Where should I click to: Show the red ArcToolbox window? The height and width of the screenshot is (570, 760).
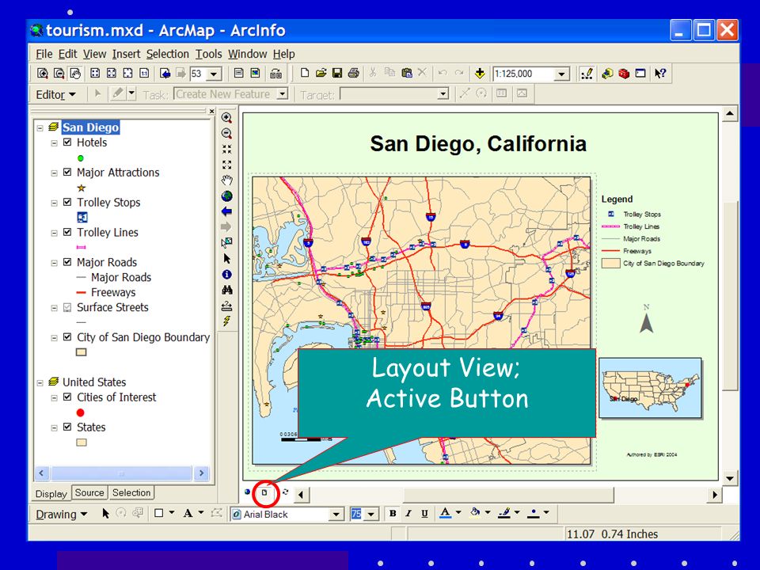click(624, 74)
